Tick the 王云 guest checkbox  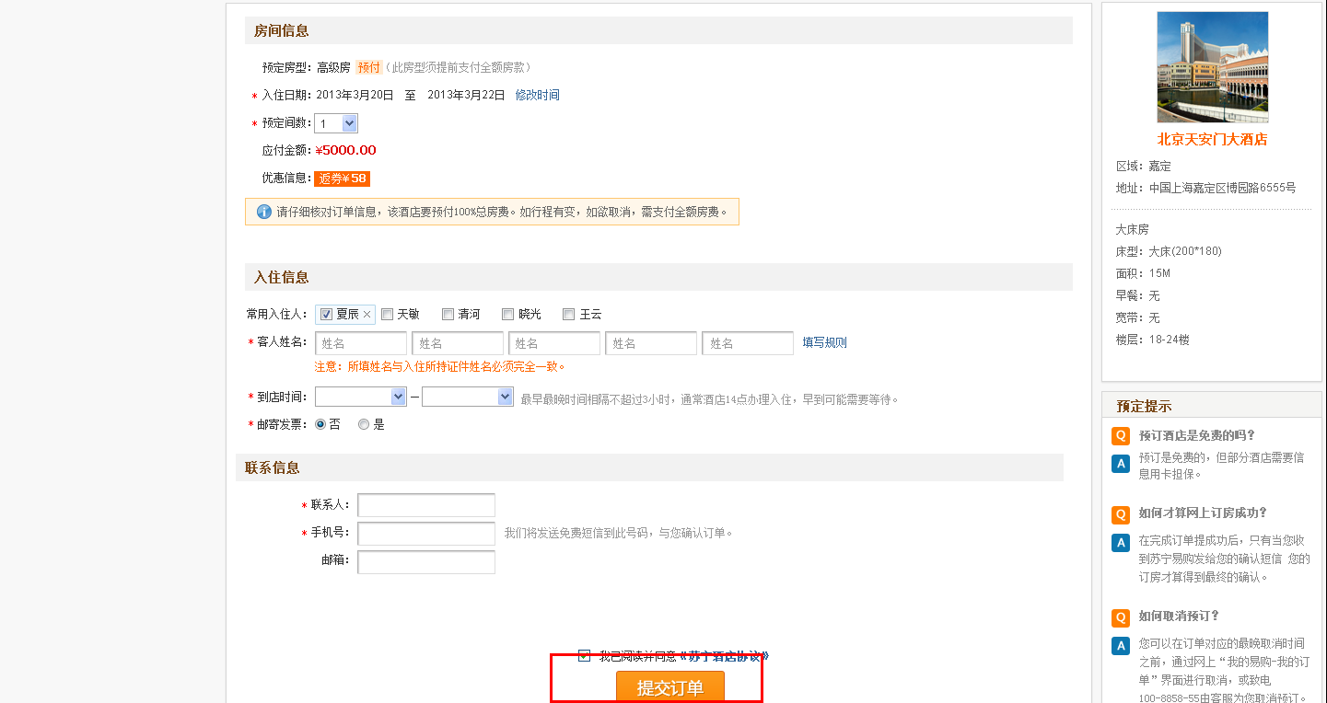569,315
